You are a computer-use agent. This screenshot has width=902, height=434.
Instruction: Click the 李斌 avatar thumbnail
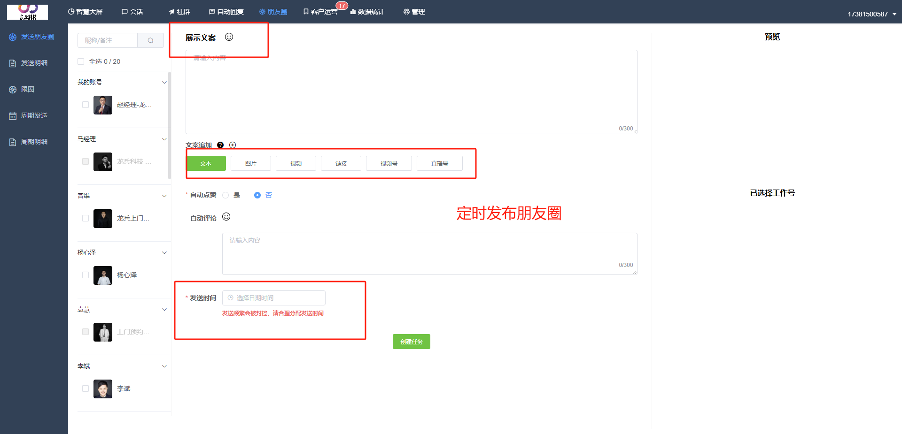tap(103, 389)
